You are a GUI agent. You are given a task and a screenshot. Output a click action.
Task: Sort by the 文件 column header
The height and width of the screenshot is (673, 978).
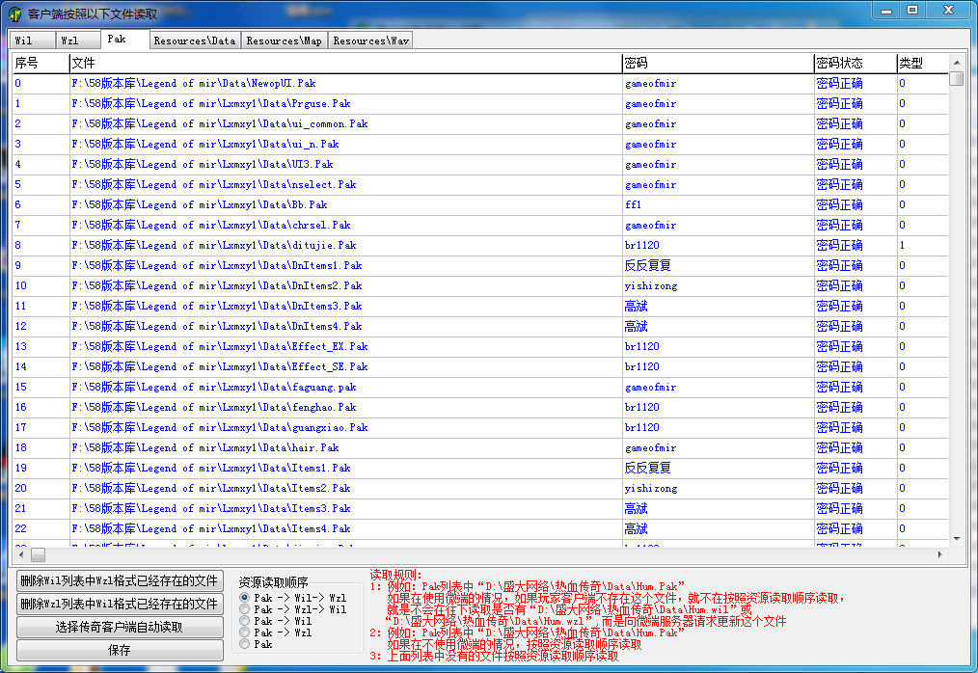pos(345,63)
